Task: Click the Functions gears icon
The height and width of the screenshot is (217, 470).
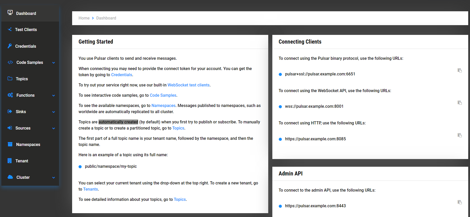Action: click(x=10, y=95)
